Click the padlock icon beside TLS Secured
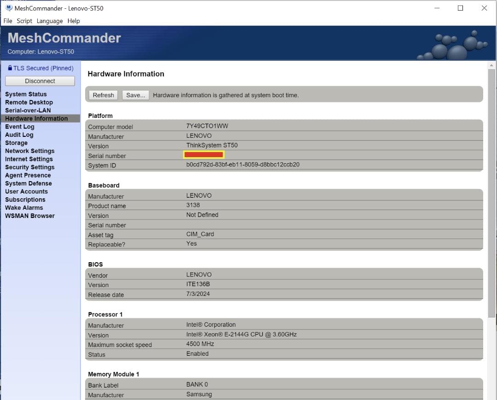The width and height of the screenshot is (497, 400). click(x=11, y=68)
